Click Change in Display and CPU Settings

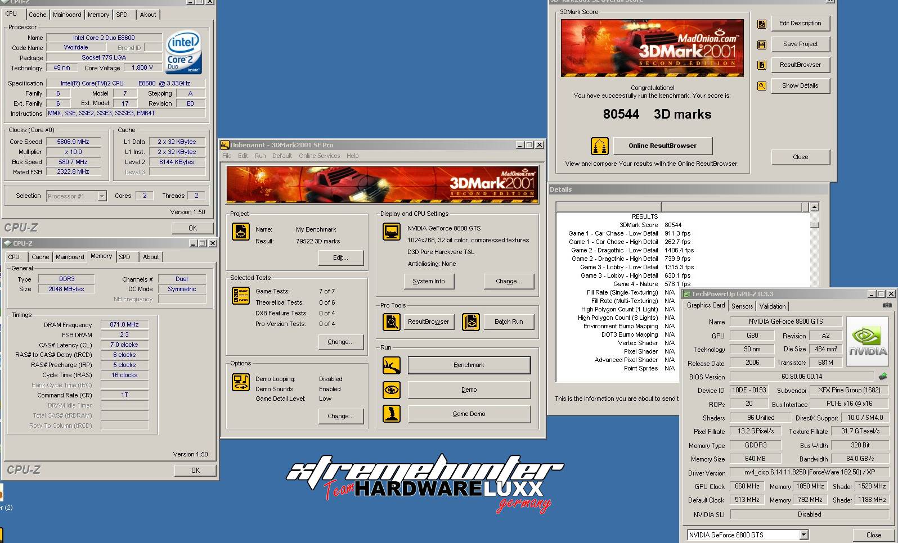pyautogui.click(x=509, y=282)
